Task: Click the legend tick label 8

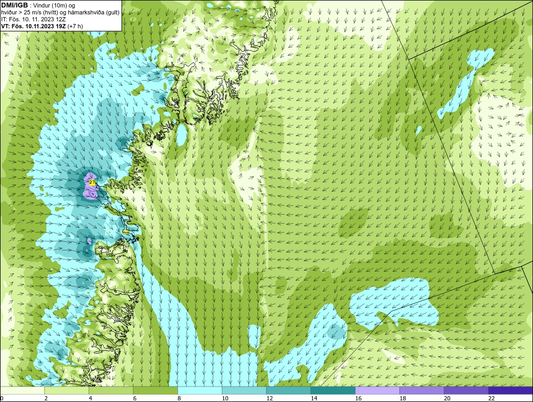Action: (x=179, y=399)
